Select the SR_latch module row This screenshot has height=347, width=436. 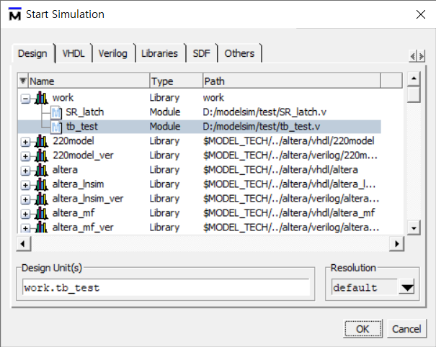tap(199, 112)
